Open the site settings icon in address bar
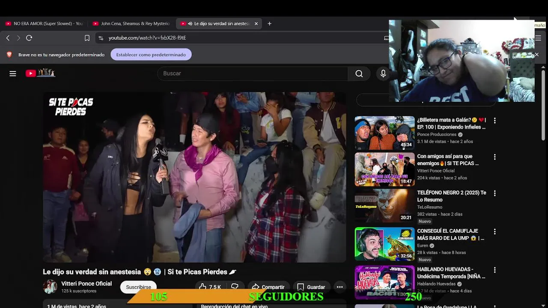 101,38
